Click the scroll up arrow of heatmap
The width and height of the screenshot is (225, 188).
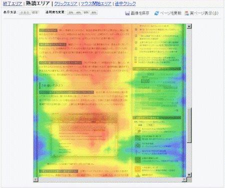[x=189, y=26]
